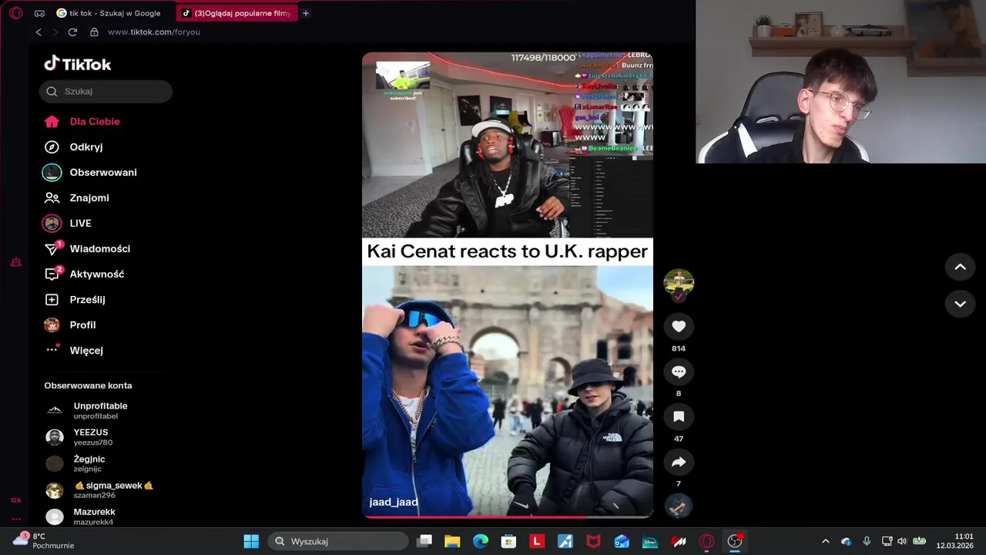Open the sigma_sewek followed account
This screenshot has height=555, width=986.
click(x=100, y=489)
